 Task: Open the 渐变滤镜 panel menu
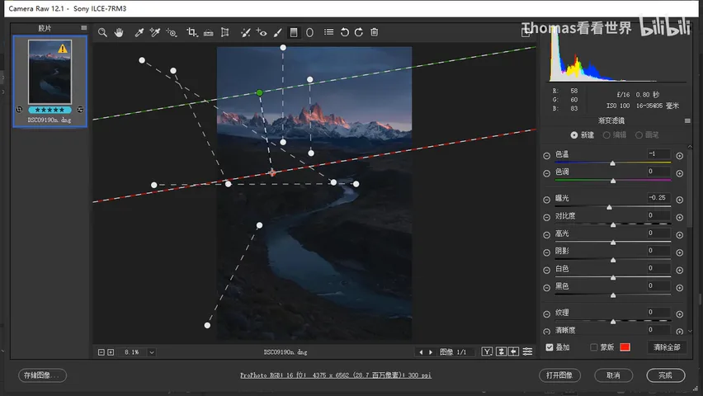tap(687, 120)
